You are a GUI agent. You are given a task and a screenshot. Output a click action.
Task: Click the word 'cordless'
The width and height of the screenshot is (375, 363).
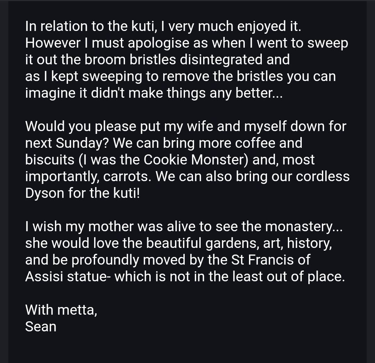click(x=323, y=176)
